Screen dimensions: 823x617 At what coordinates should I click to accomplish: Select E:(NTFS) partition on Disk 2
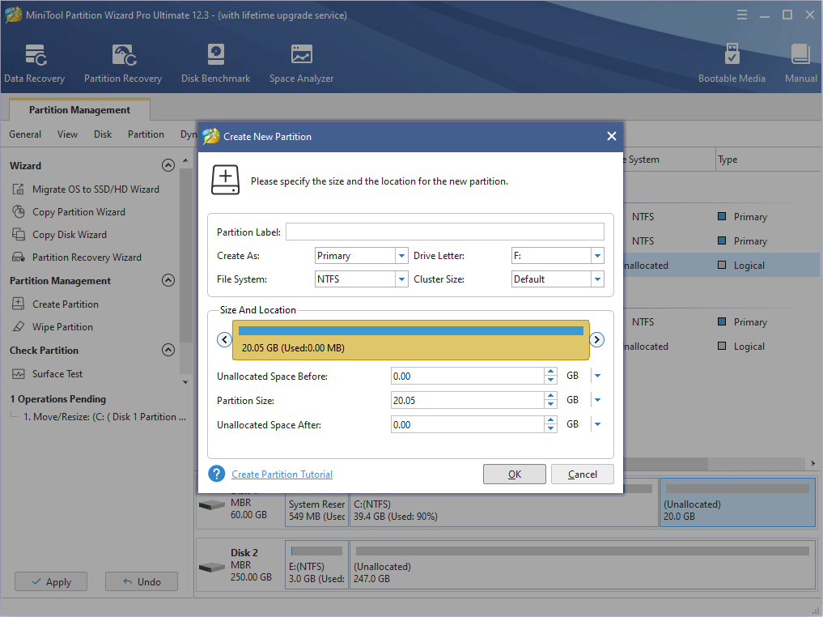317,565
